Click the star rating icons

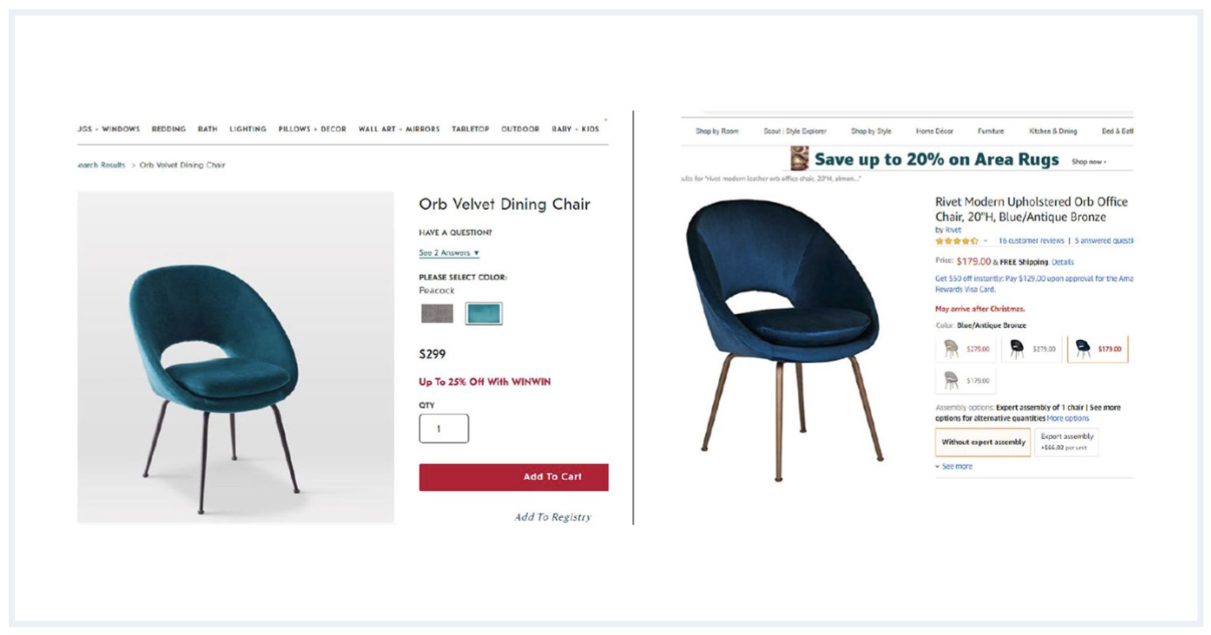pyautogui.click(x=957, y=241)
